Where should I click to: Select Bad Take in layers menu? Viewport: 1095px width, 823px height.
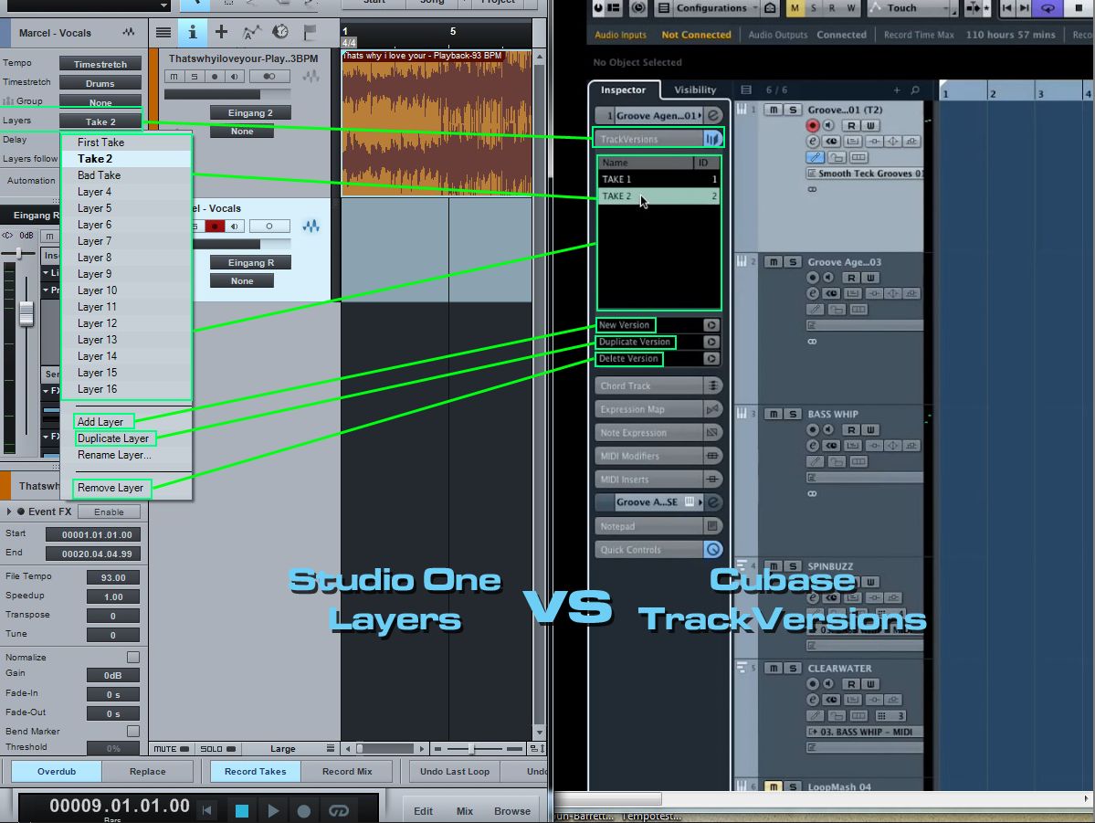pos(126,175)
